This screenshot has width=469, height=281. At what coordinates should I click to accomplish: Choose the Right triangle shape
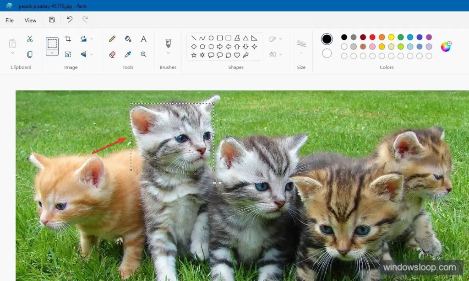(x=254, y=38)
